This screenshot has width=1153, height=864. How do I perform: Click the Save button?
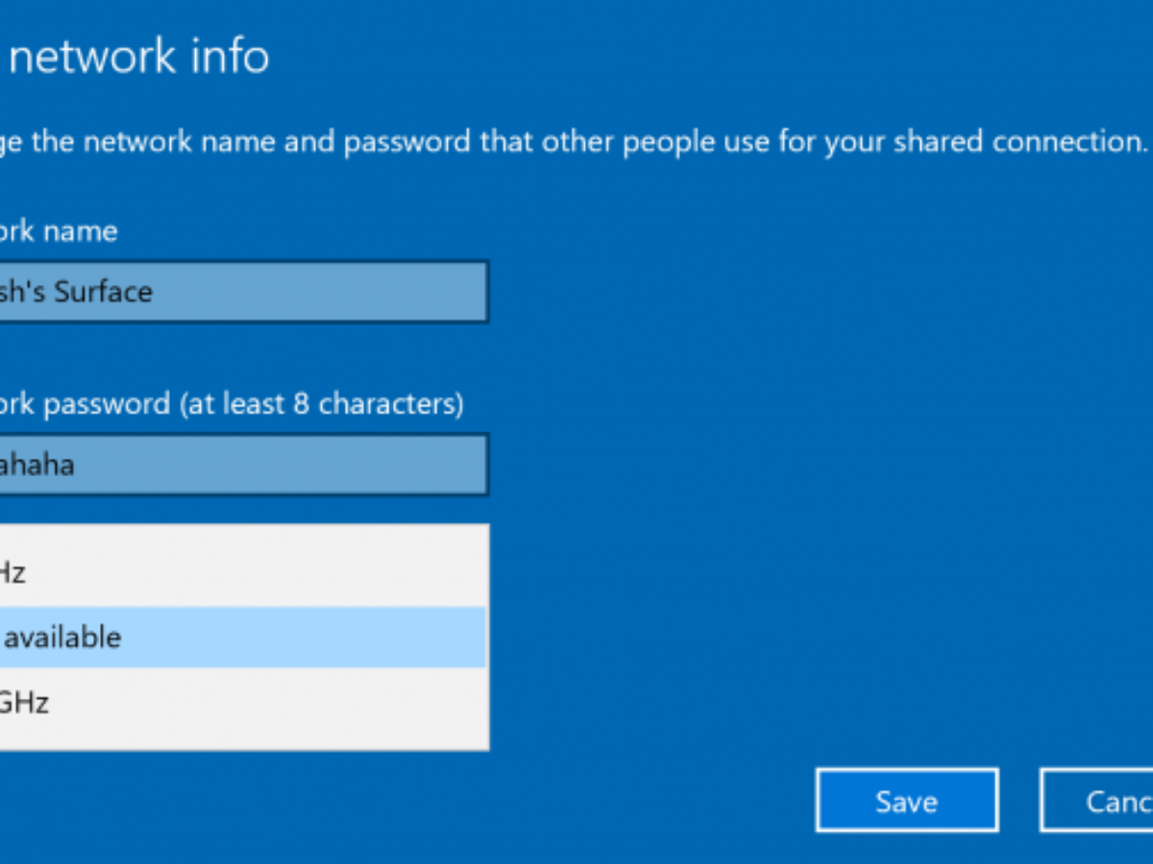coord(906,801)
